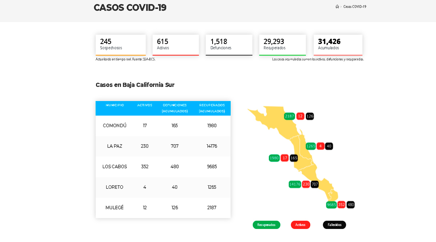
Task: Click the home icon in the breadcrumb
Action: click(x=337, y=6)
